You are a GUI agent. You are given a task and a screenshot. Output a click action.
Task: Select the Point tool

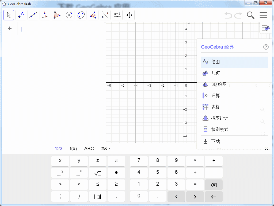(x=21, y=15)
